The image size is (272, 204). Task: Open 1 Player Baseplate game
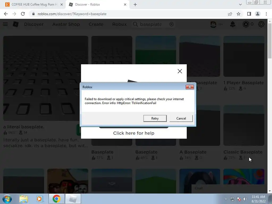pos(244,56)
